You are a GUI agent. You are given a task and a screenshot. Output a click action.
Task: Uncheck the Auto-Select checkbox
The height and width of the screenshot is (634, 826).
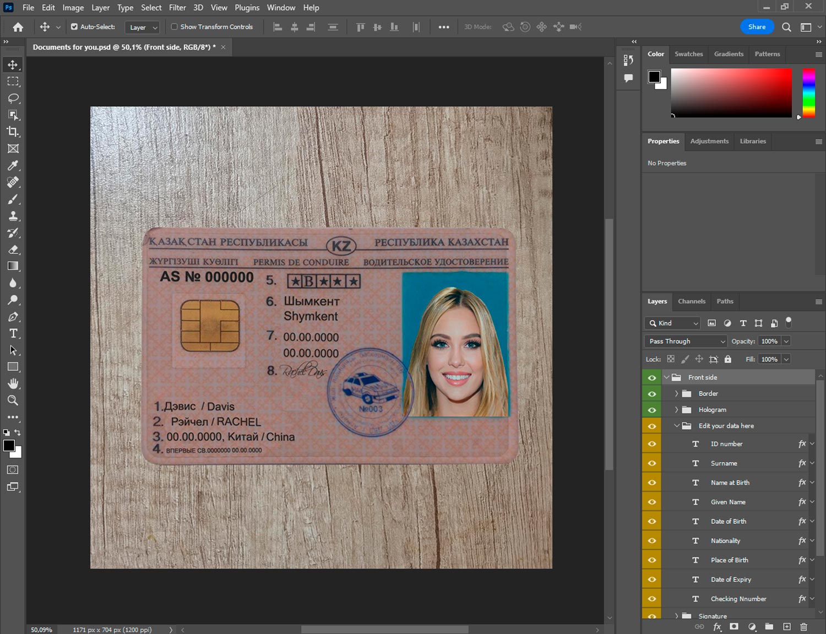click(74, 26)
